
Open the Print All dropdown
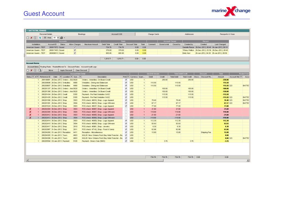point(58,38)
